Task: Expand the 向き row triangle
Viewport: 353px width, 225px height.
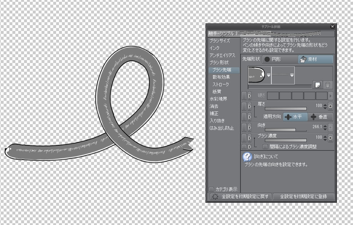Action: [x=250, y=127]
